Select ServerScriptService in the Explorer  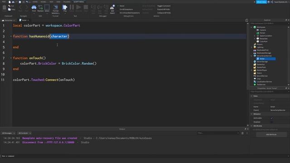click(x=264, y=56)
